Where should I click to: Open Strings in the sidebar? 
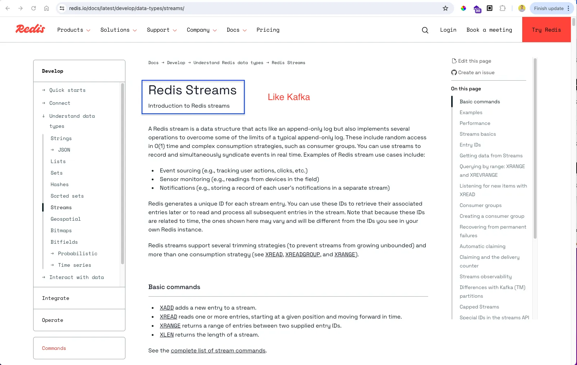tap(61, 138)
